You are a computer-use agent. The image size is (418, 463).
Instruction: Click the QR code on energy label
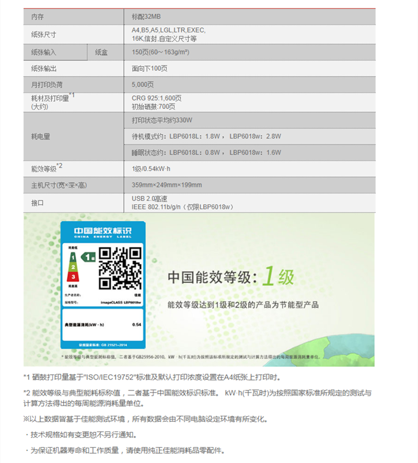tap(120, 268)
